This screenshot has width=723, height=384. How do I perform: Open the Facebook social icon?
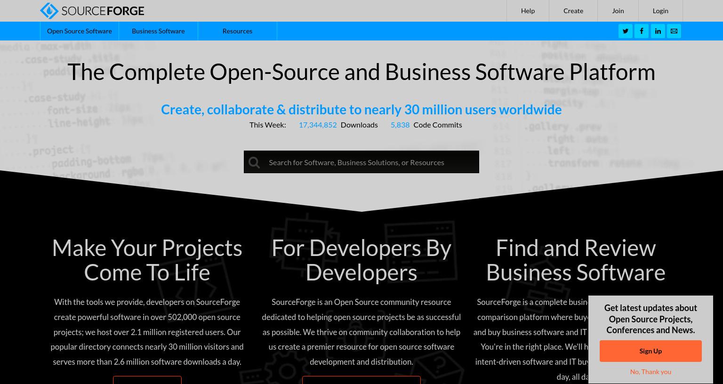coord(642,31)
